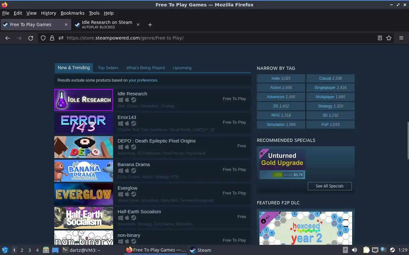Close the Idle Research on Steam tab
The height and width of the screenshot is (255, 409).
[138, 25]
